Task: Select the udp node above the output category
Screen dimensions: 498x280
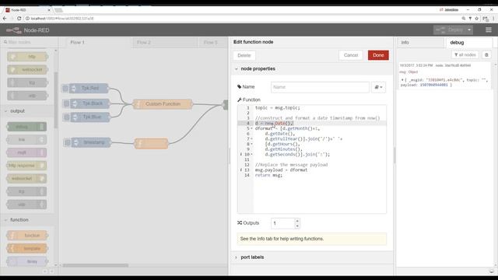Action: click(28, 96)
